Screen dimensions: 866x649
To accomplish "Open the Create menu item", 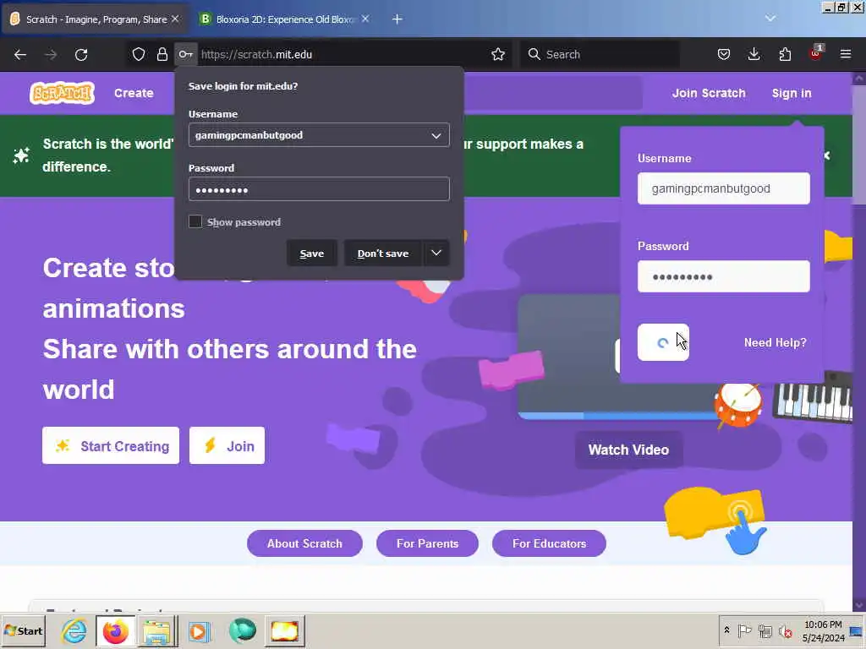I will tap(134, 93).
